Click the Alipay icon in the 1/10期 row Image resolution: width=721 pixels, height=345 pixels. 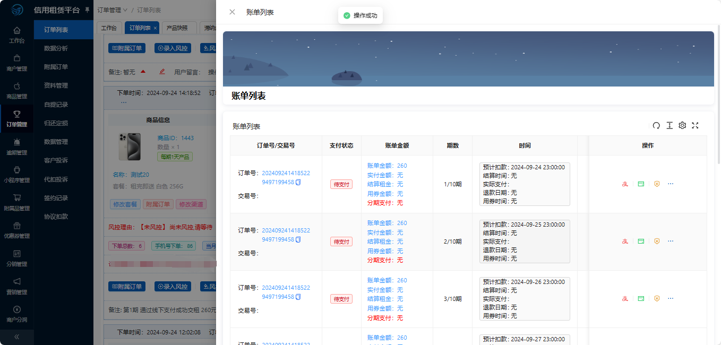[x=625, y=184]
